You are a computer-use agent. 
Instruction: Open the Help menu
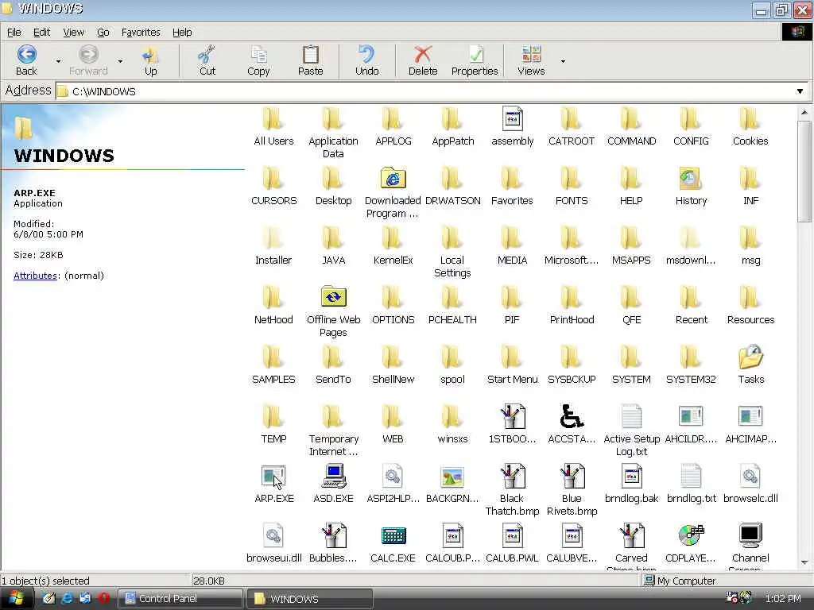(x=182, y=32)
